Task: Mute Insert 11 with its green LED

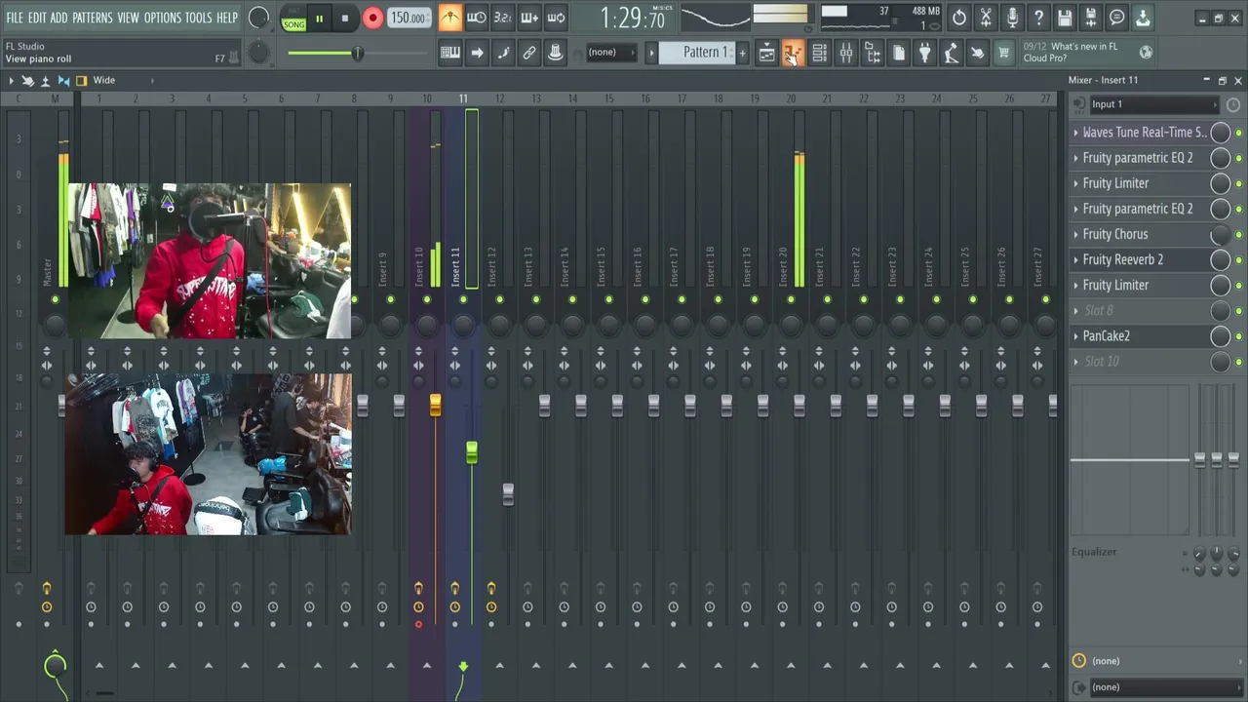Action: point(463,299)
